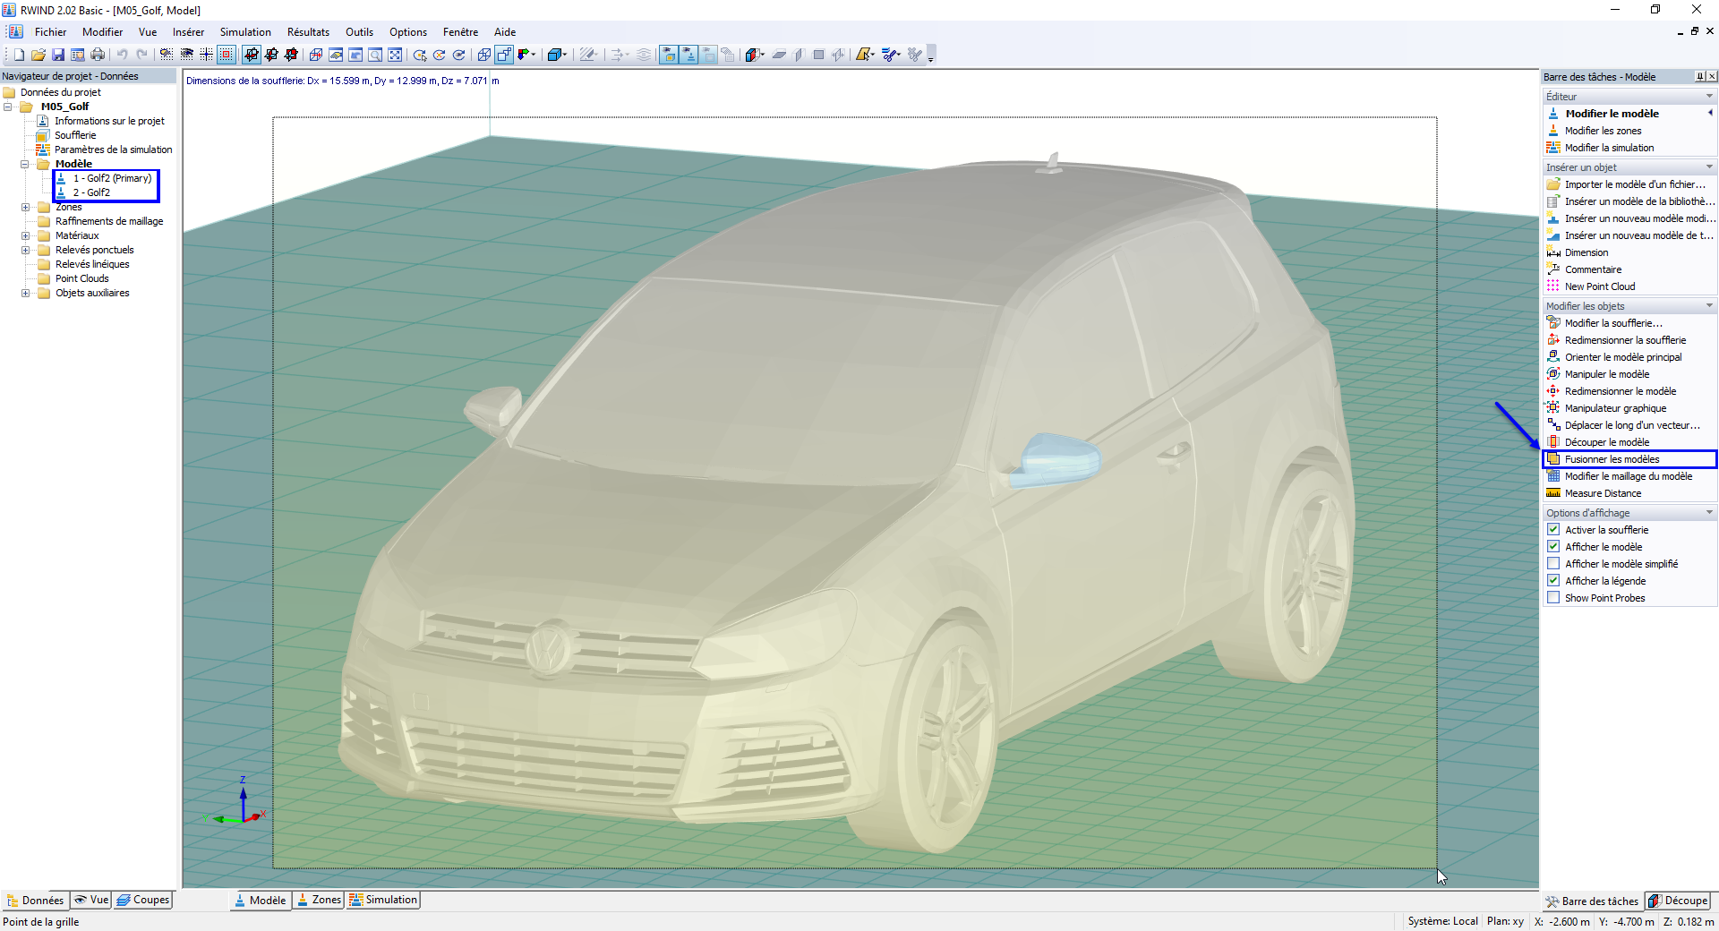
Task: Click the Save disk icon
Action: pyautogui.click(x=58, y=55)
